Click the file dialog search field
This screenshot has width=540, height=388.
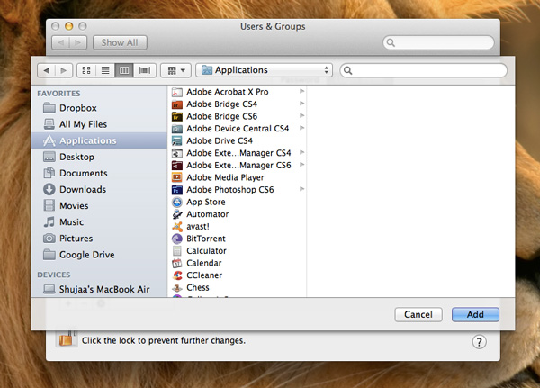coord(424,70)
